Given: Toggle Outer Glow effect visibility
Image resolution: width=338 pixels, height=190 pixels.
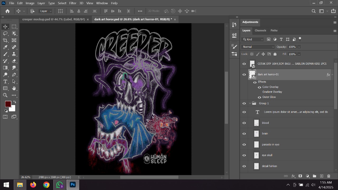Looking at the screenshot, I should coord(259,97).
